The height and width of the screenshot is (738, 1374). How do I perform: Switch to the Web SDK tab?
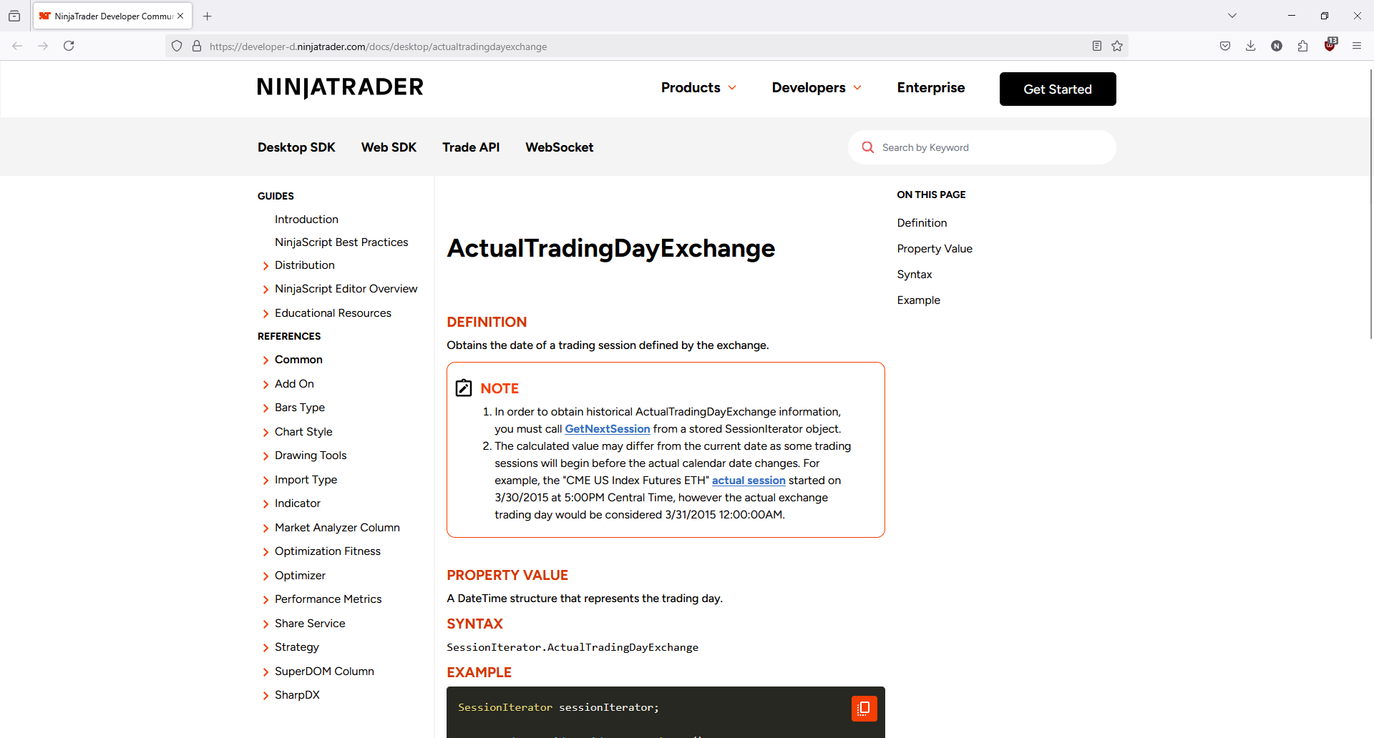(389, 147)
